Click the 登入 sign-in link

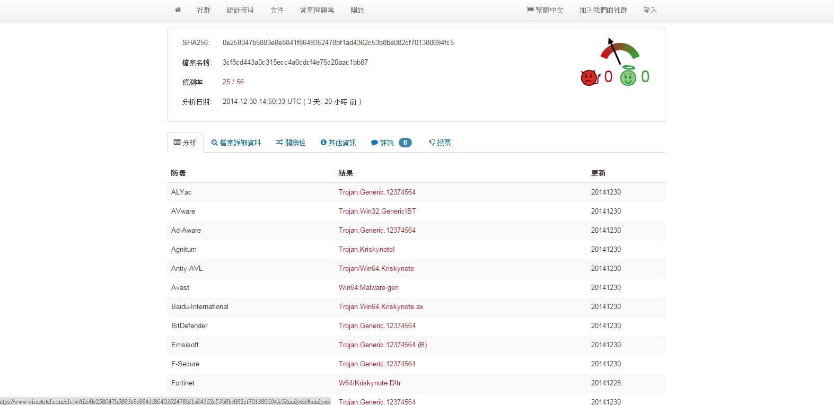(x=649, y=10)
